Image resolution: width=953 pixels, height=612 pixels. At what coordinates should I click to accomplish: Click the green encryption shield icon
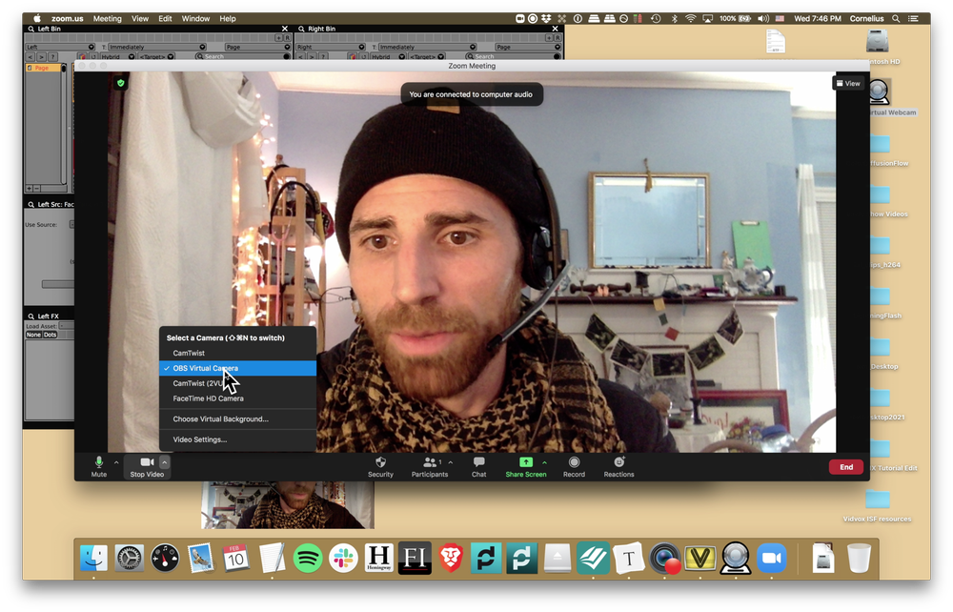click(120, 83)
